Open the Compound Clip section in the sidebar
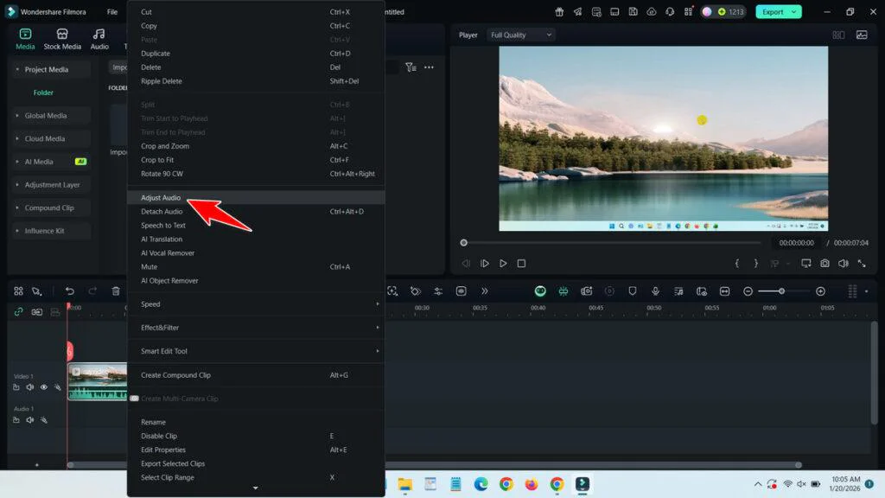 click(x=51, y=207)
